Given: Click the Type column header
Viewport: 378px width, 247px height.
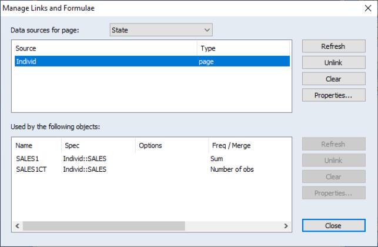Looking at the screenshot, I should click(x=243, y=48).
